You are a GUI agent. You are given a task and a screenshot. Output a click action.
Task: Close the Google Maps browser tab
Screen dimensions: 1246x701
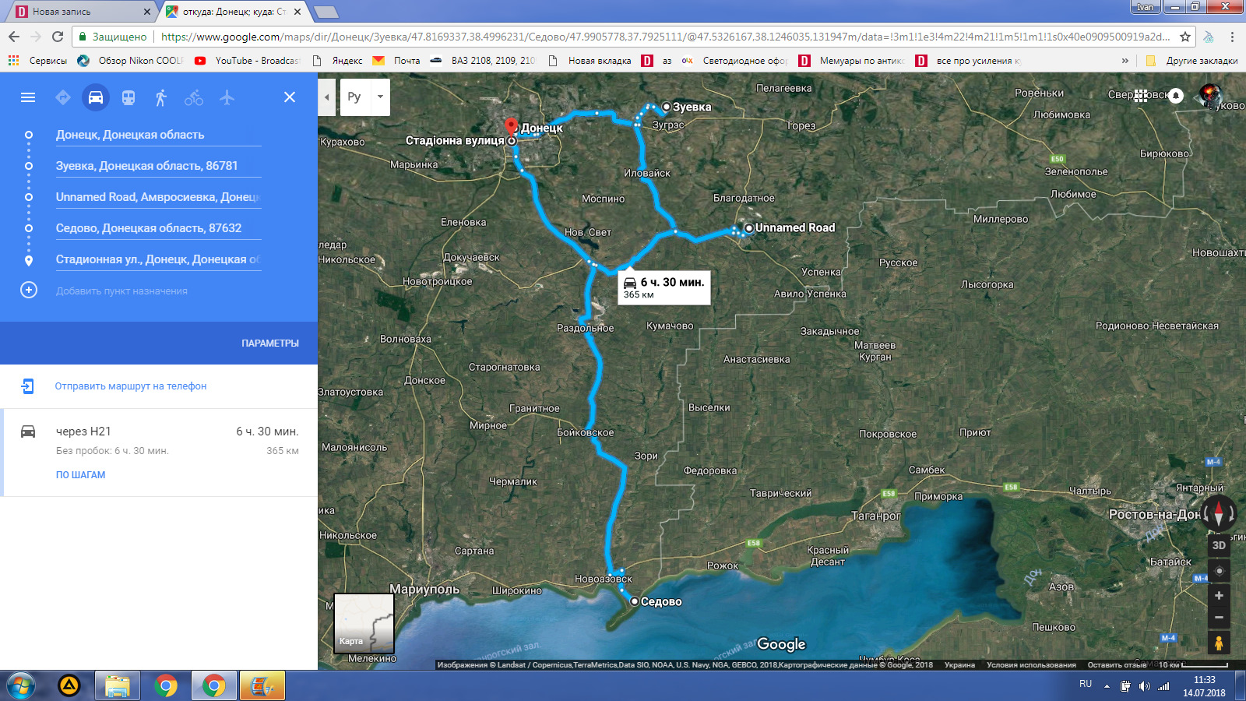[x=297, y=12]
